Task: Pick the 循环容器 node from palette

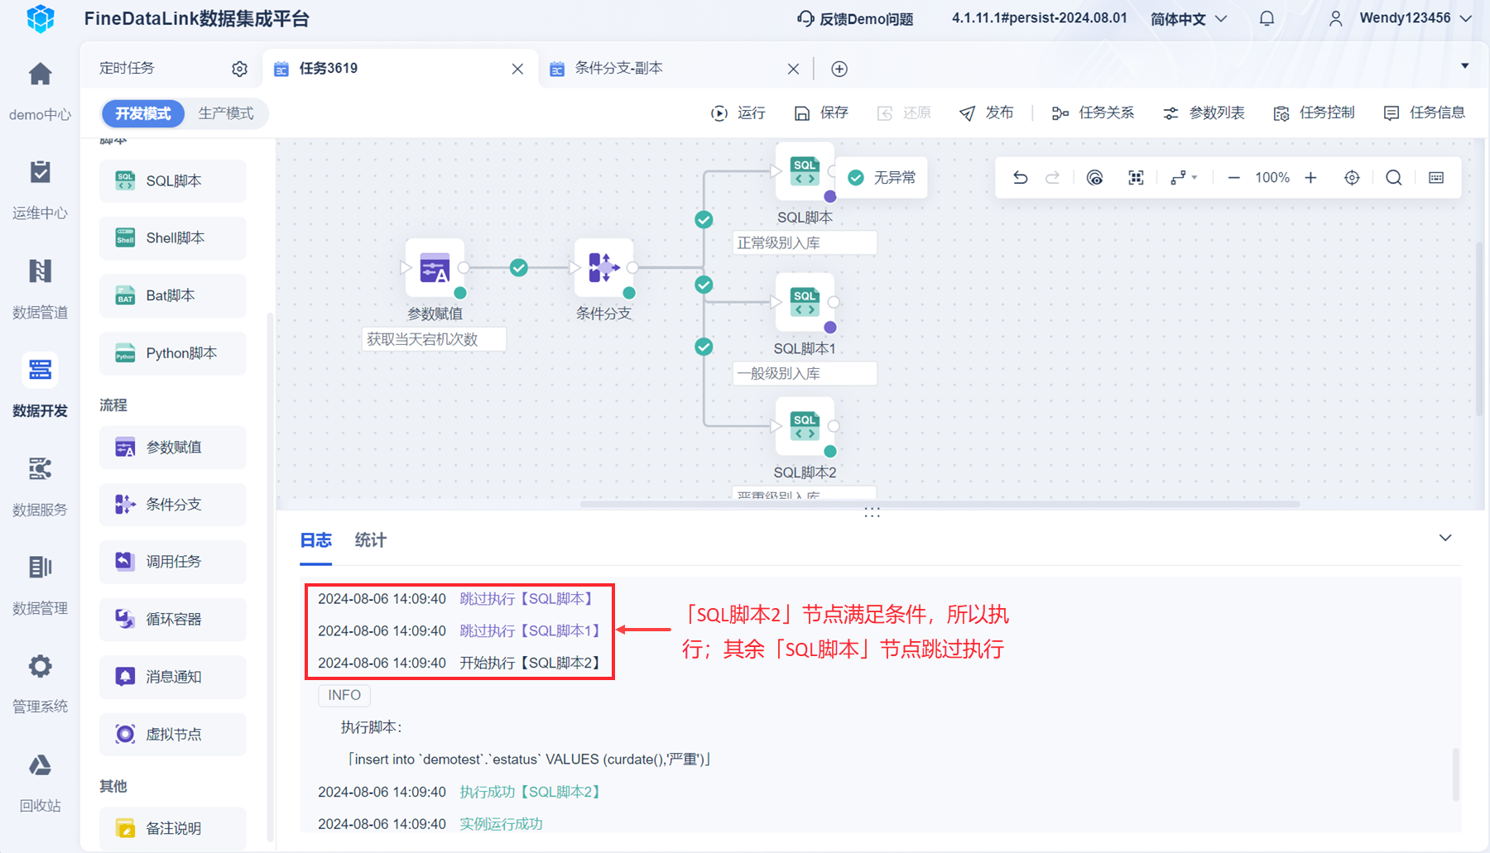Action: pyautogui.click(x=173, y=620)
